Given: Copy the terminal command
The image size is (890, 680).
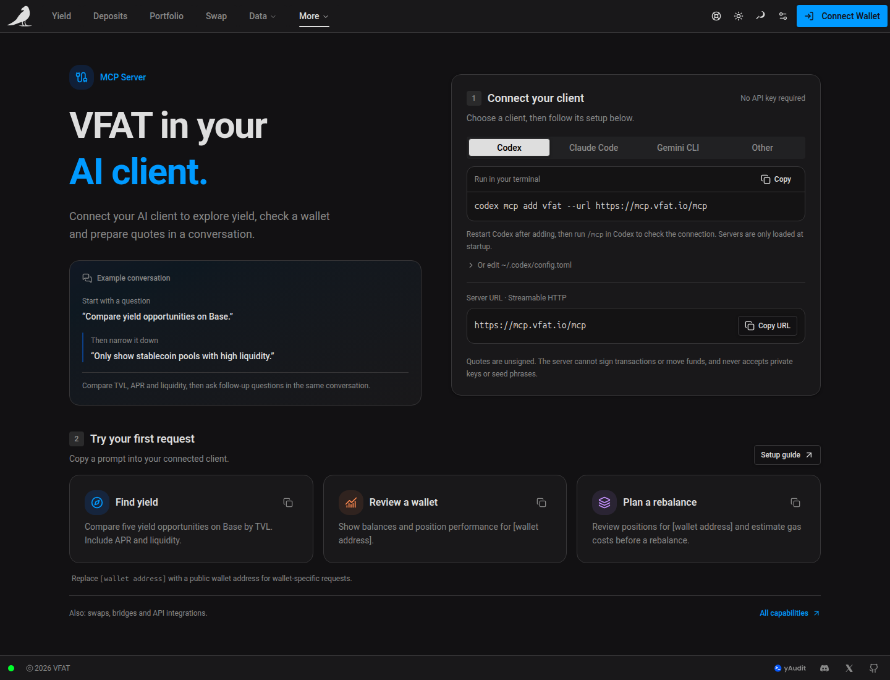Looking at the screenshot, I should pos(776,179).
